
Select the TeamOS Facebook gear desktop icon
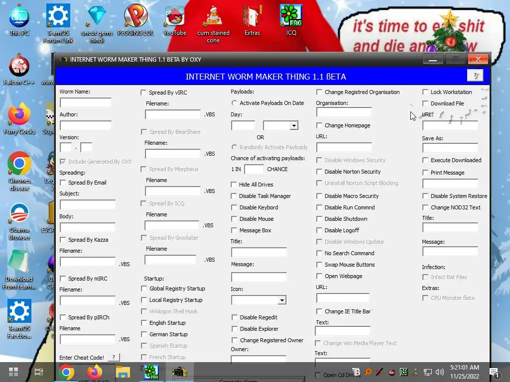(x=19, y=319)
